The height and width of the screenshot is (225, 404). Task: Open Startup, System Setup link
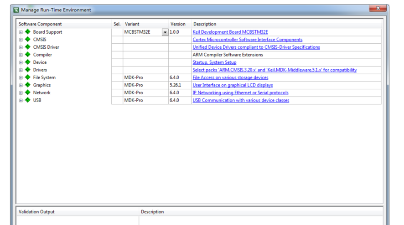pyautogui.click(x=214, y=62)
